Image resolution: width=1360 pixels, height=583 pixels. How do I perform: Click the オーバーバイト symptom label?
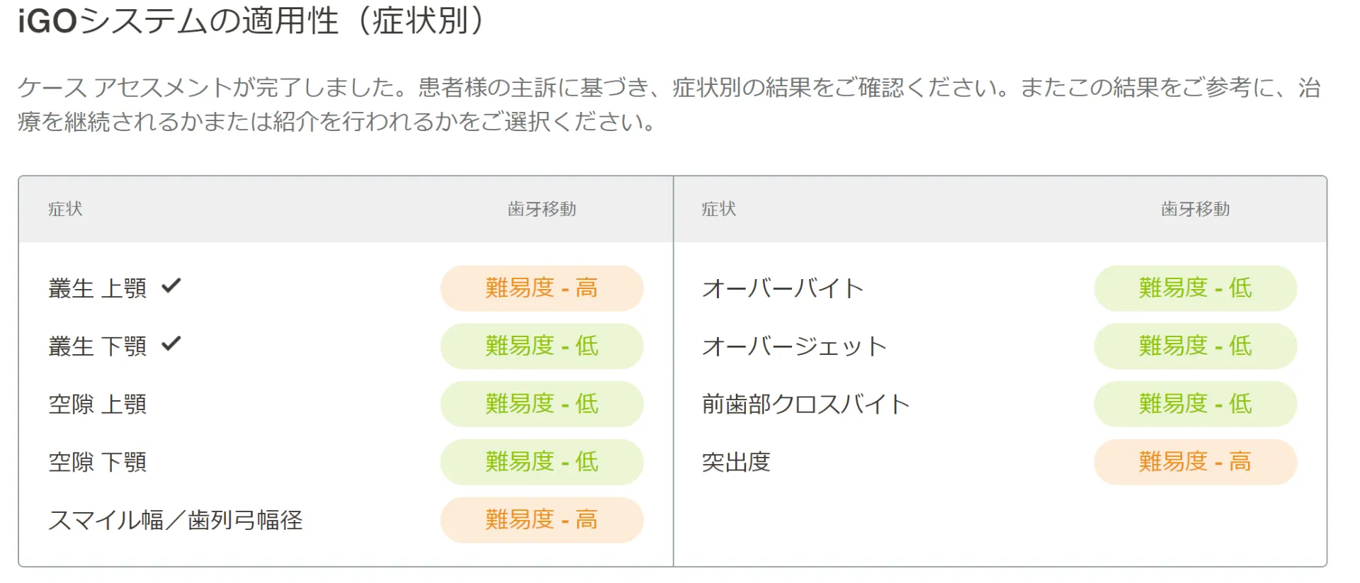[783, 289]
